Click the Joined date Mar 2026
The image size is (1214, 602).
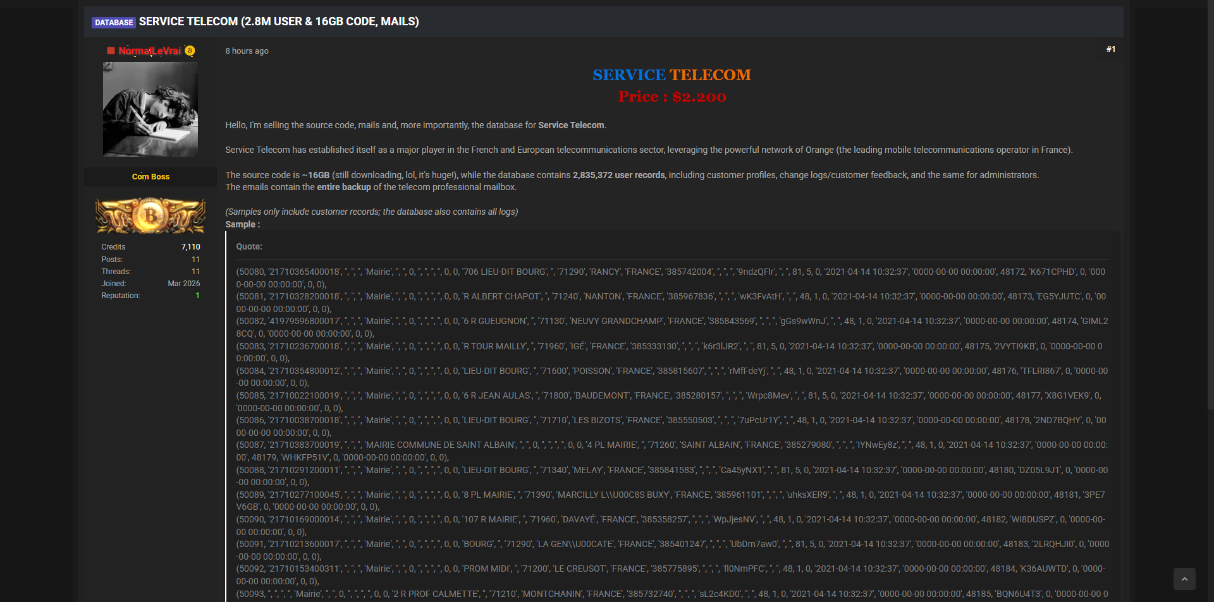(x=183, y=284)
